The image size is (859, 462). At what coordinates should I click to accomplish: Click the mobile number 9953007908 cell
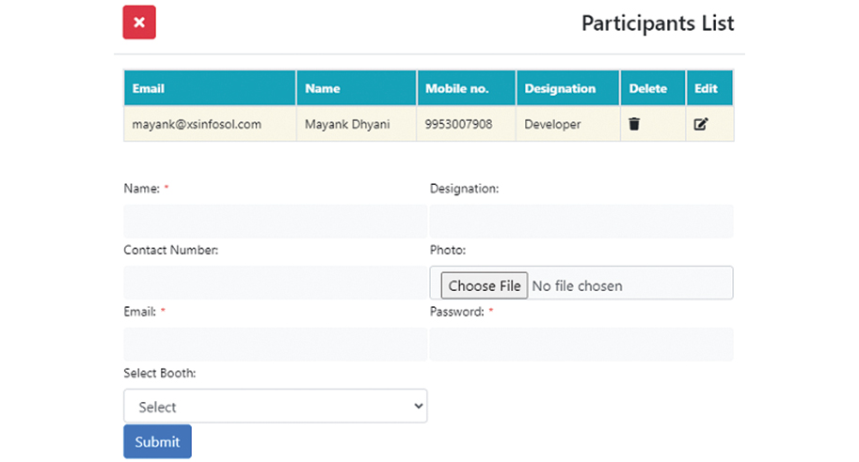tap(458, 124)
